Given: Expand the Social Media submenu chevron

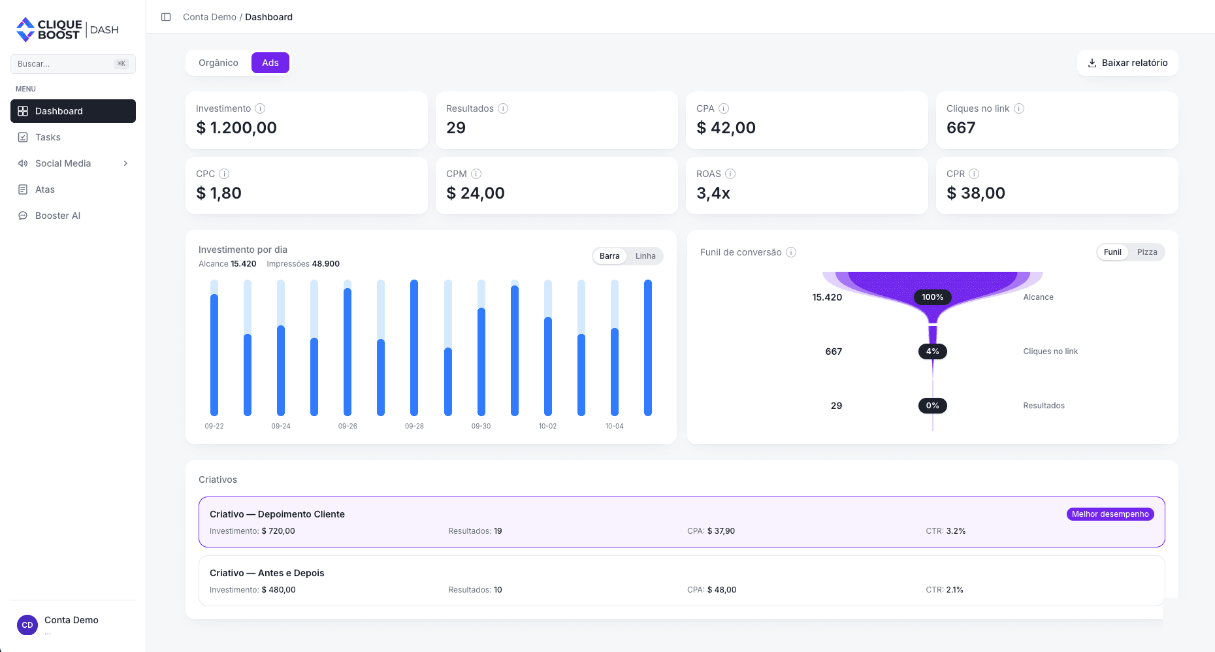Looking at the screenshot, I should (125, 163).
